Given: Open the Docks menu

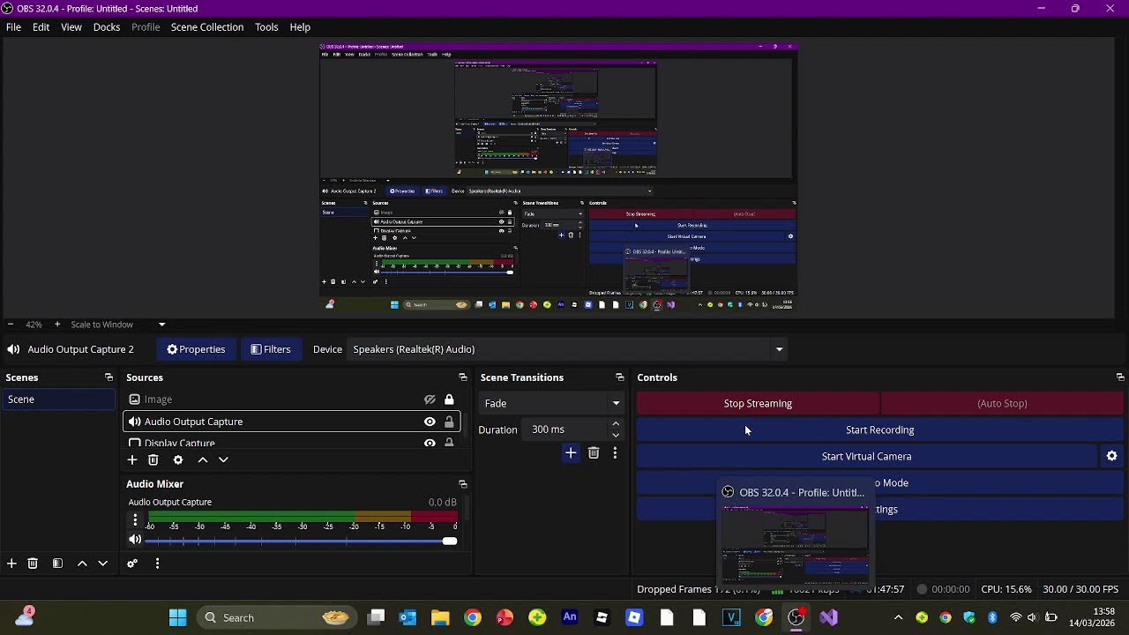Looking at the screenshot, I should click(107, 27).
